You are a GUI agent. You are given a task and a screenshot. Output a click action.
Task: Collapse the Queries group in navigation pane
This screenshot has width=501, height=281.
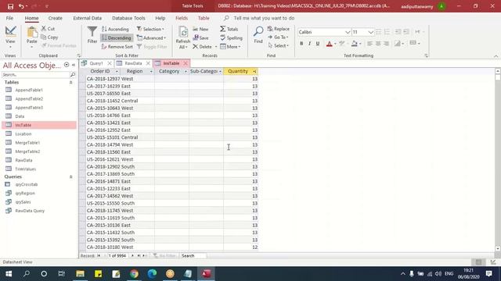[x=71, y=177]
